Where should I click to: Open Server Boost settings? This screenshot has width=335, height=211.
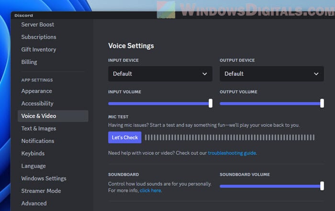(x=38, y=24)
